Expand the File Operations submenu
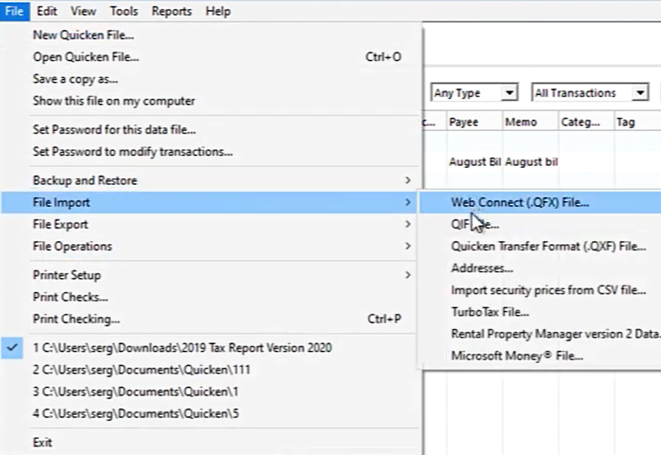 coord(210,246)
